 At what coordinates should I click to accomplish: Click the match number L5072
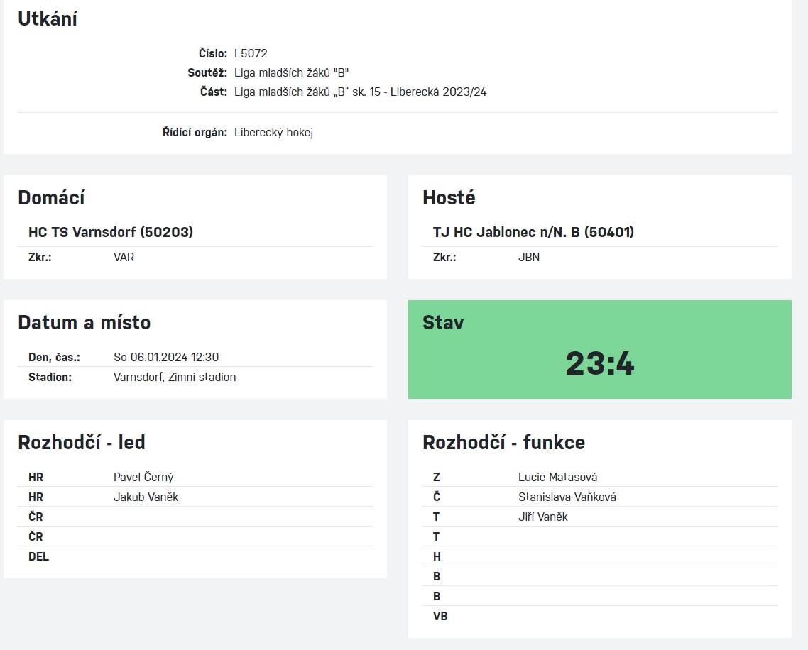251,53
